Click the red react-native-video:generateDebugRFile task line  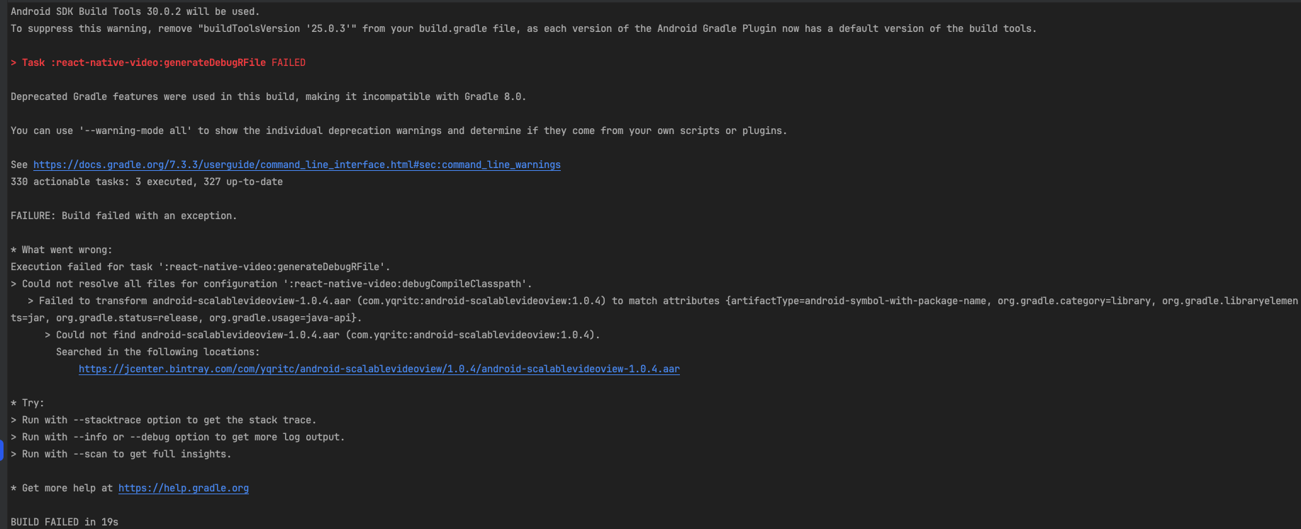[143, 62]
